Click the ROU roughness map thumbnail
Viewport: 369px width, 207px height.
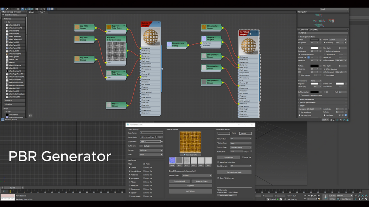coord(187,160)
